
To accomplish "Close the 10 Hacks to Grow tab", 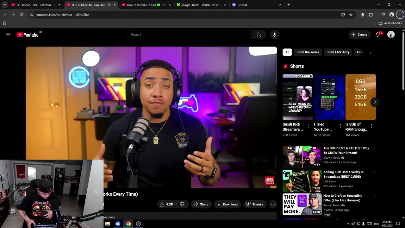I will pyautogui.click(x=115, y=5).
